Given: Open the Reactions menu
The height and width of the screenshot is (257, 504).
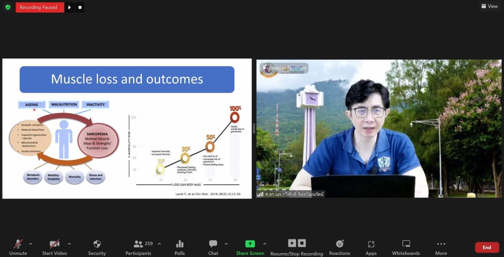Looking at the screenshot, I should (340, 247).
